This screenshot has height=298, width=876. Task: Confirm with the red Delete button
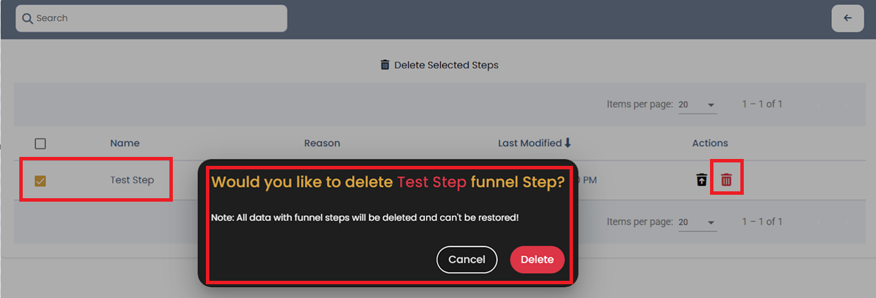tap(537, 259)
